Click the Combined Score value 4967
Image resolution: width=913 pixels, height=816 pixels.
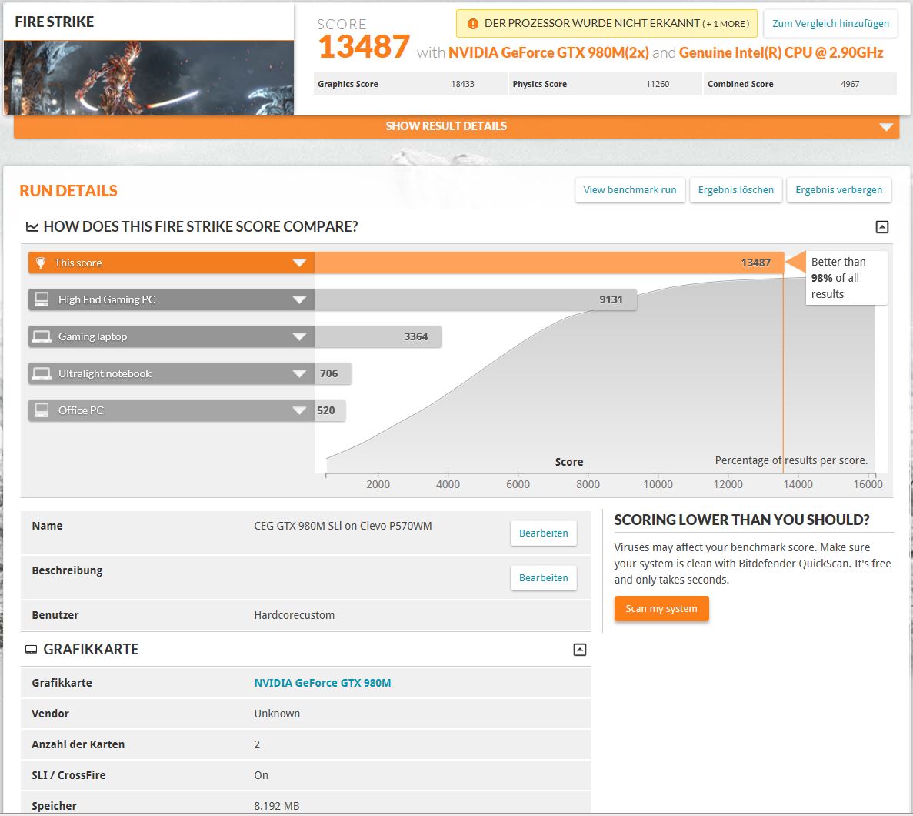tap(850, 84)
